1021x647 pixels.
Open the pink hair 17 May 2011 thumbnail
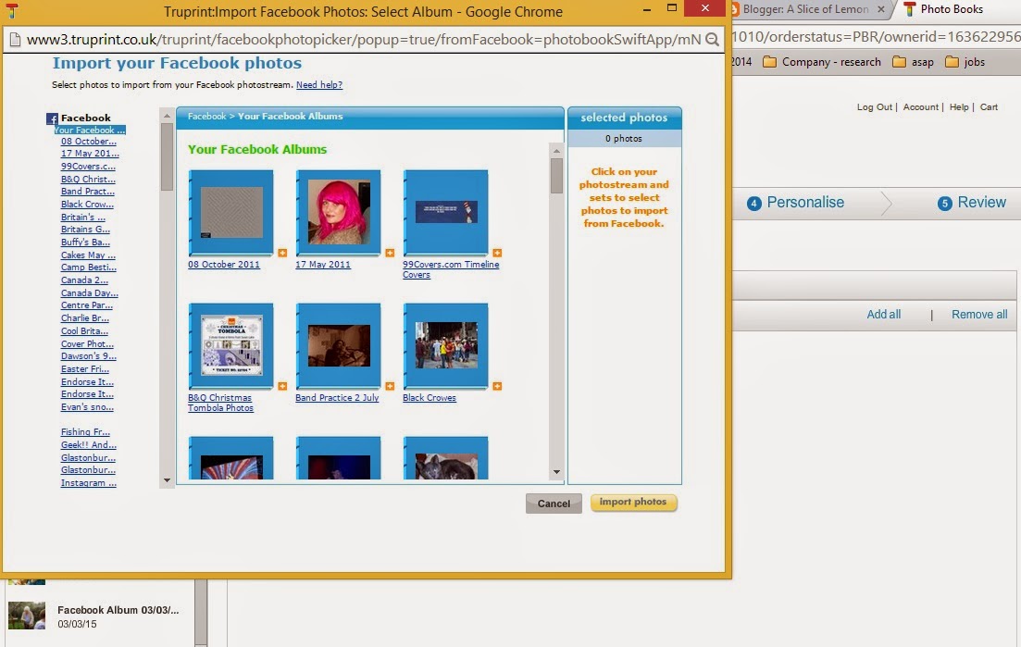click(339, 212)
